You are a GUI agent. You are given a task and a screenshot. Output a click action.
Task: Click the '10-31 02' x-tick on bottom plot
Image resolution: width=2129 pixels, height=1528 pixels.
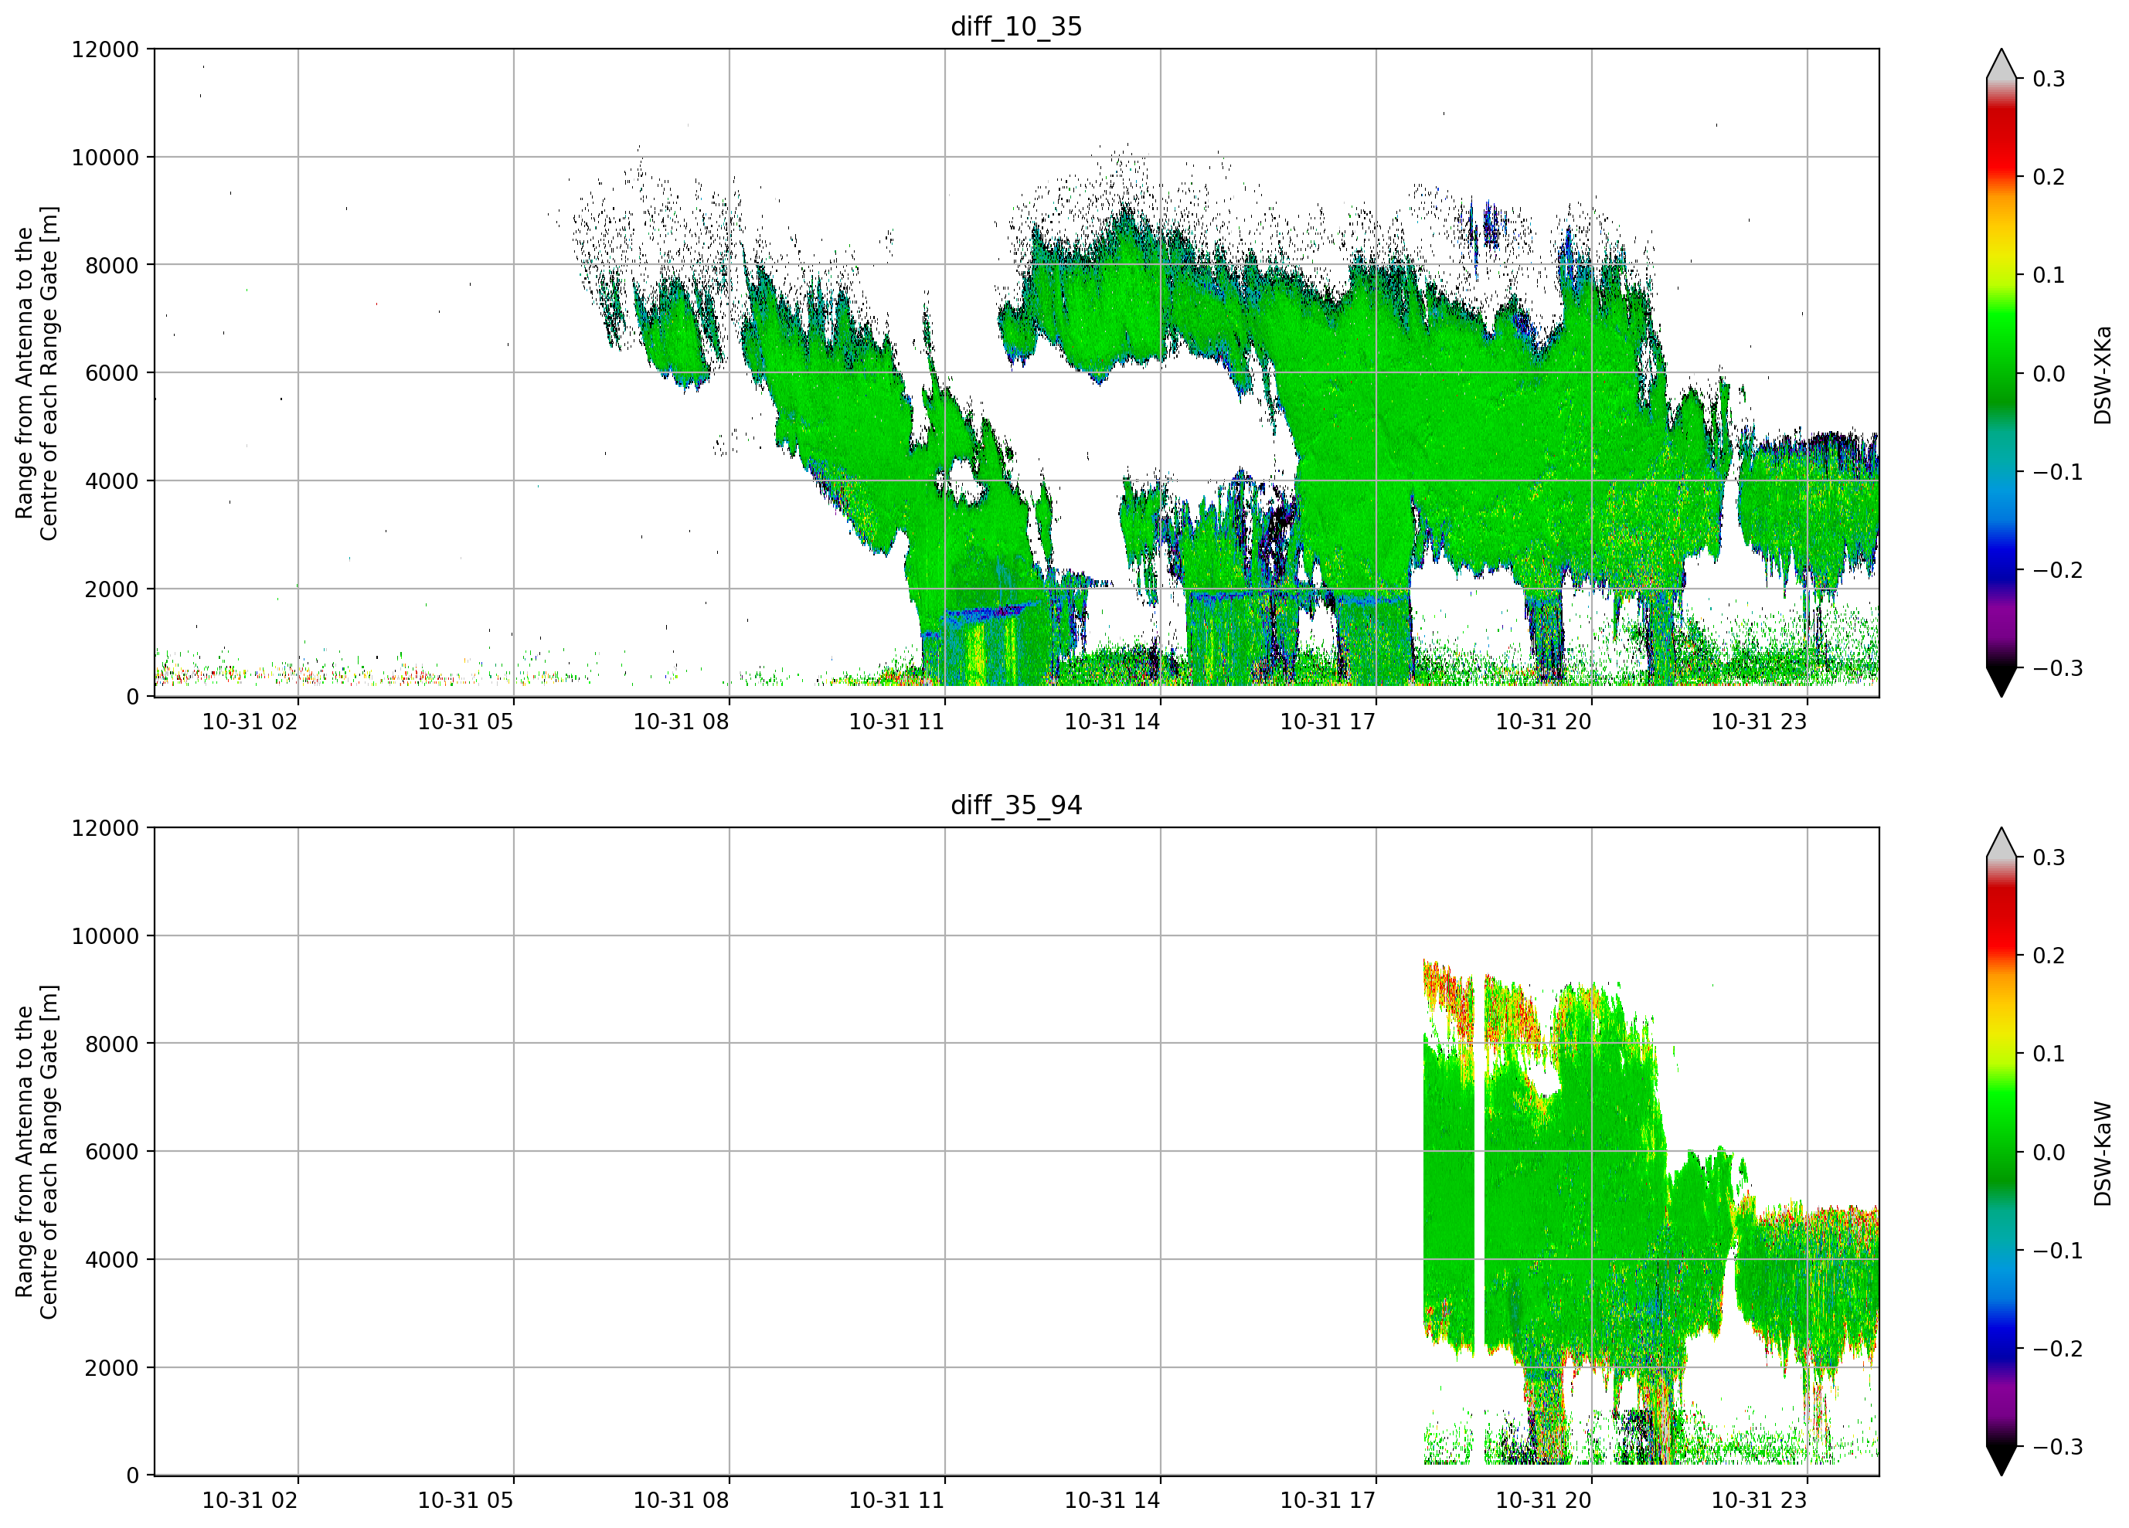point(250,1501)
